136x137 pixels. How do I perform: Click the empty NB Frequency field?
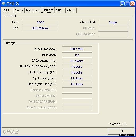113,34
